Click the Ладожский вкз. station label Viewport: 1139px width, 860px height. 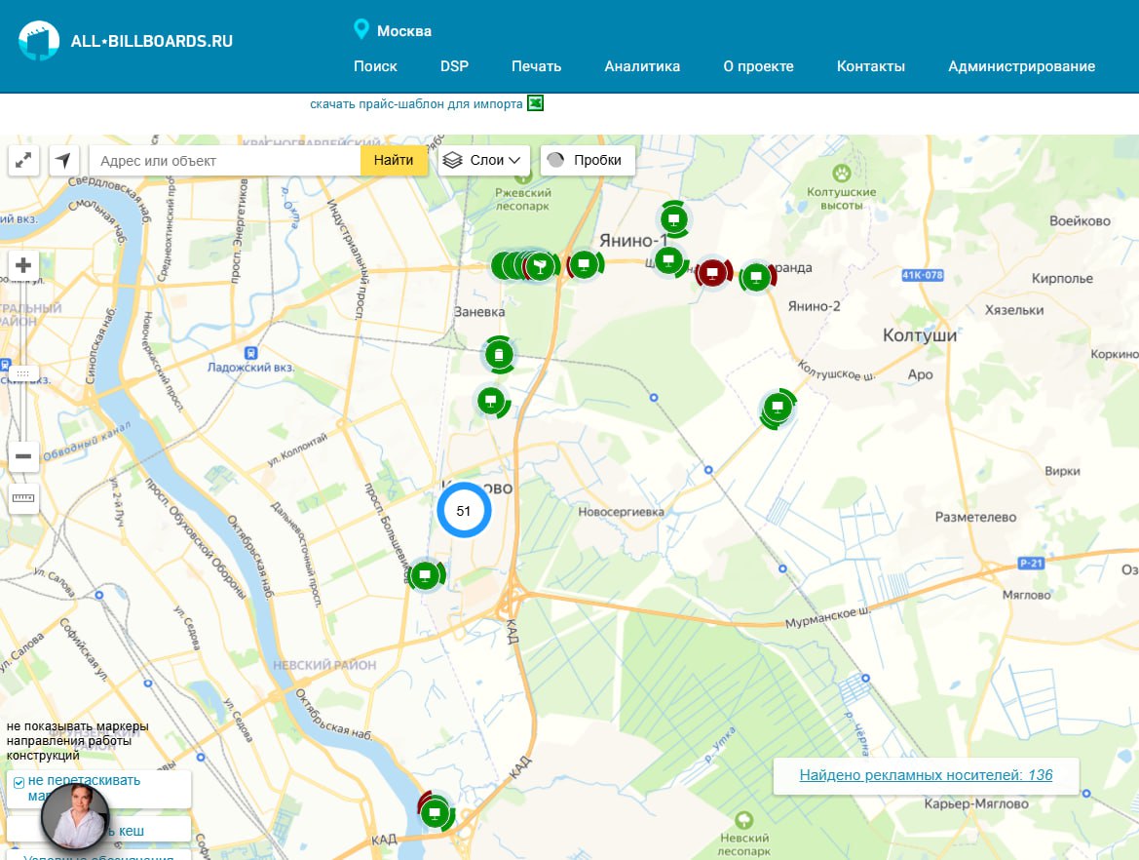[x=250, y=368]
